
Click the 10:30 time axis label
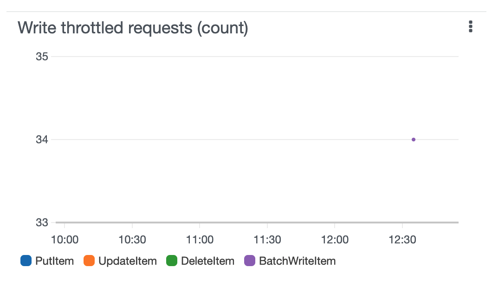tap(132, 240)
